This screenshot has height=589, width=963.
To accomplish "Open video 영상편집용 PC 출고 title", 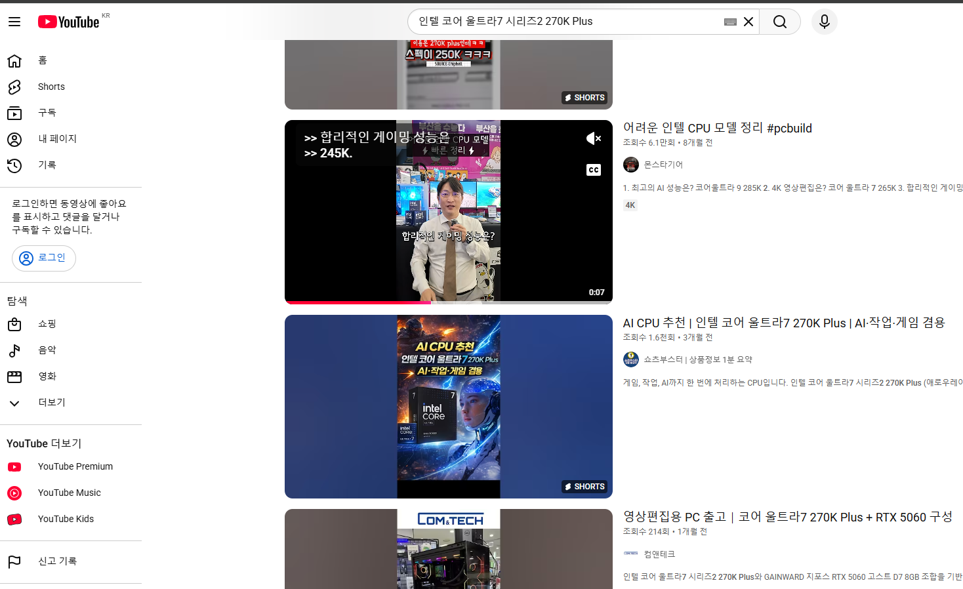I will pos(788,517).
